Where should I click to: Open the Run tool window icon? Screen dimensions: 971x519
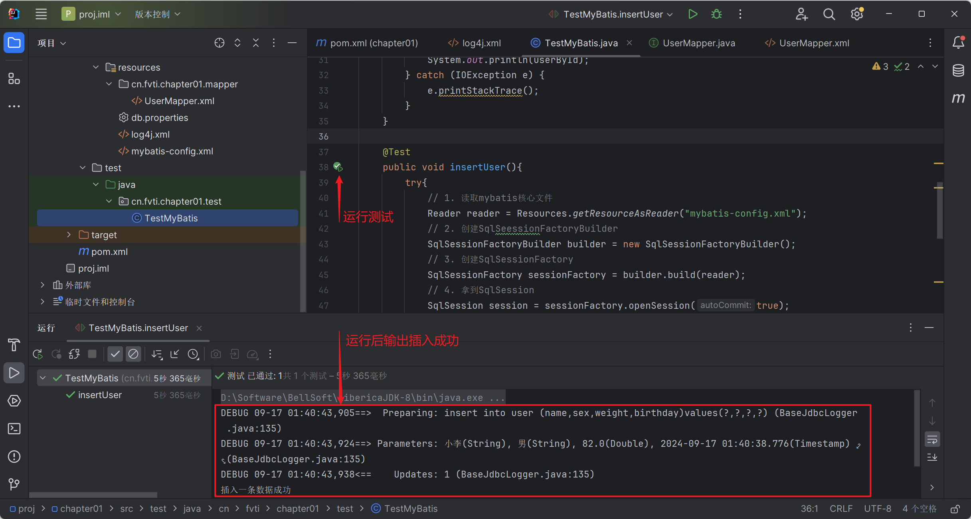point(14,373)
